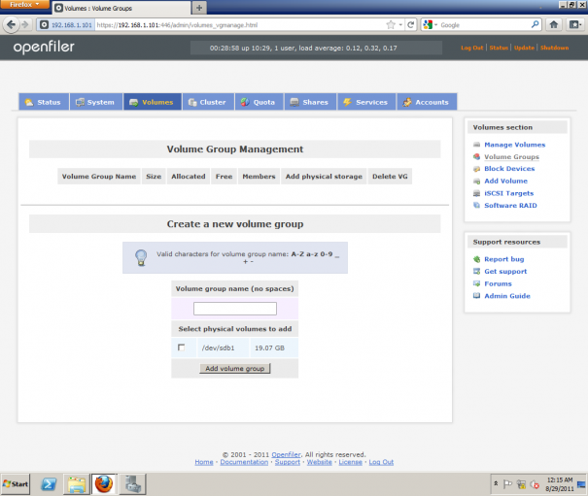This screenshot has width=588, height=496.
Task: Click footer License link
Action: (x=351, y=462)
